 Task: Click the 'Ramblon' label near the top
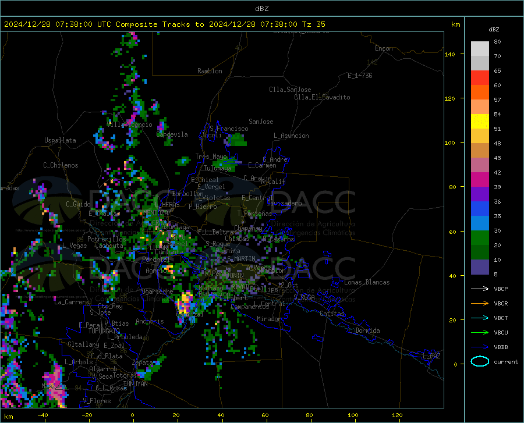210,71
